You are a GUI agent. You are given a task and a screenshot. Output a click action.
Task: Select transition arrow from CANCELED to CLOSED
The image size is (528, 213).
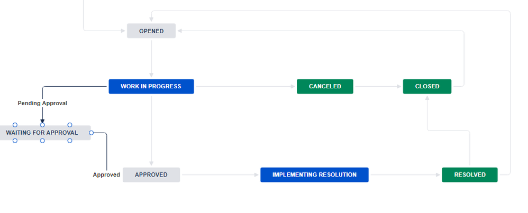click(378, 87)
